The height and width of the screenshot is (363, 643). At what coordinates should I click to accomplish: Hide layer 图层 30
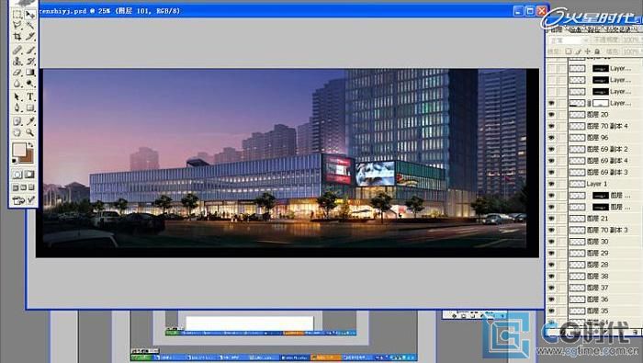pos(551,242)
